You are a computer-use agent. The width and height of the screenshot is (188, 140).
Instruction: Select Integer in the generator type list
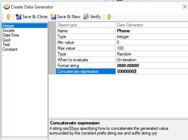point(25,26)
